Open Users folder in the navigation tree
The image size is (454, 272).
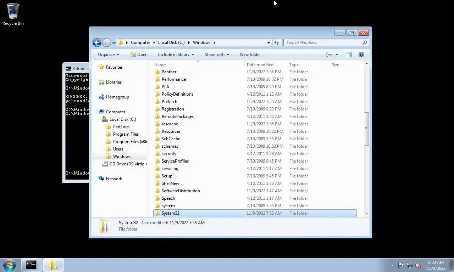118,149
